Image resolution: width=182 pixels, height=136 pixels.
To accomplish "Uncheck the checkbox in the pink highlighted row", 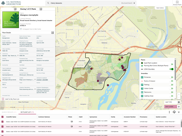I will (2, 126).
